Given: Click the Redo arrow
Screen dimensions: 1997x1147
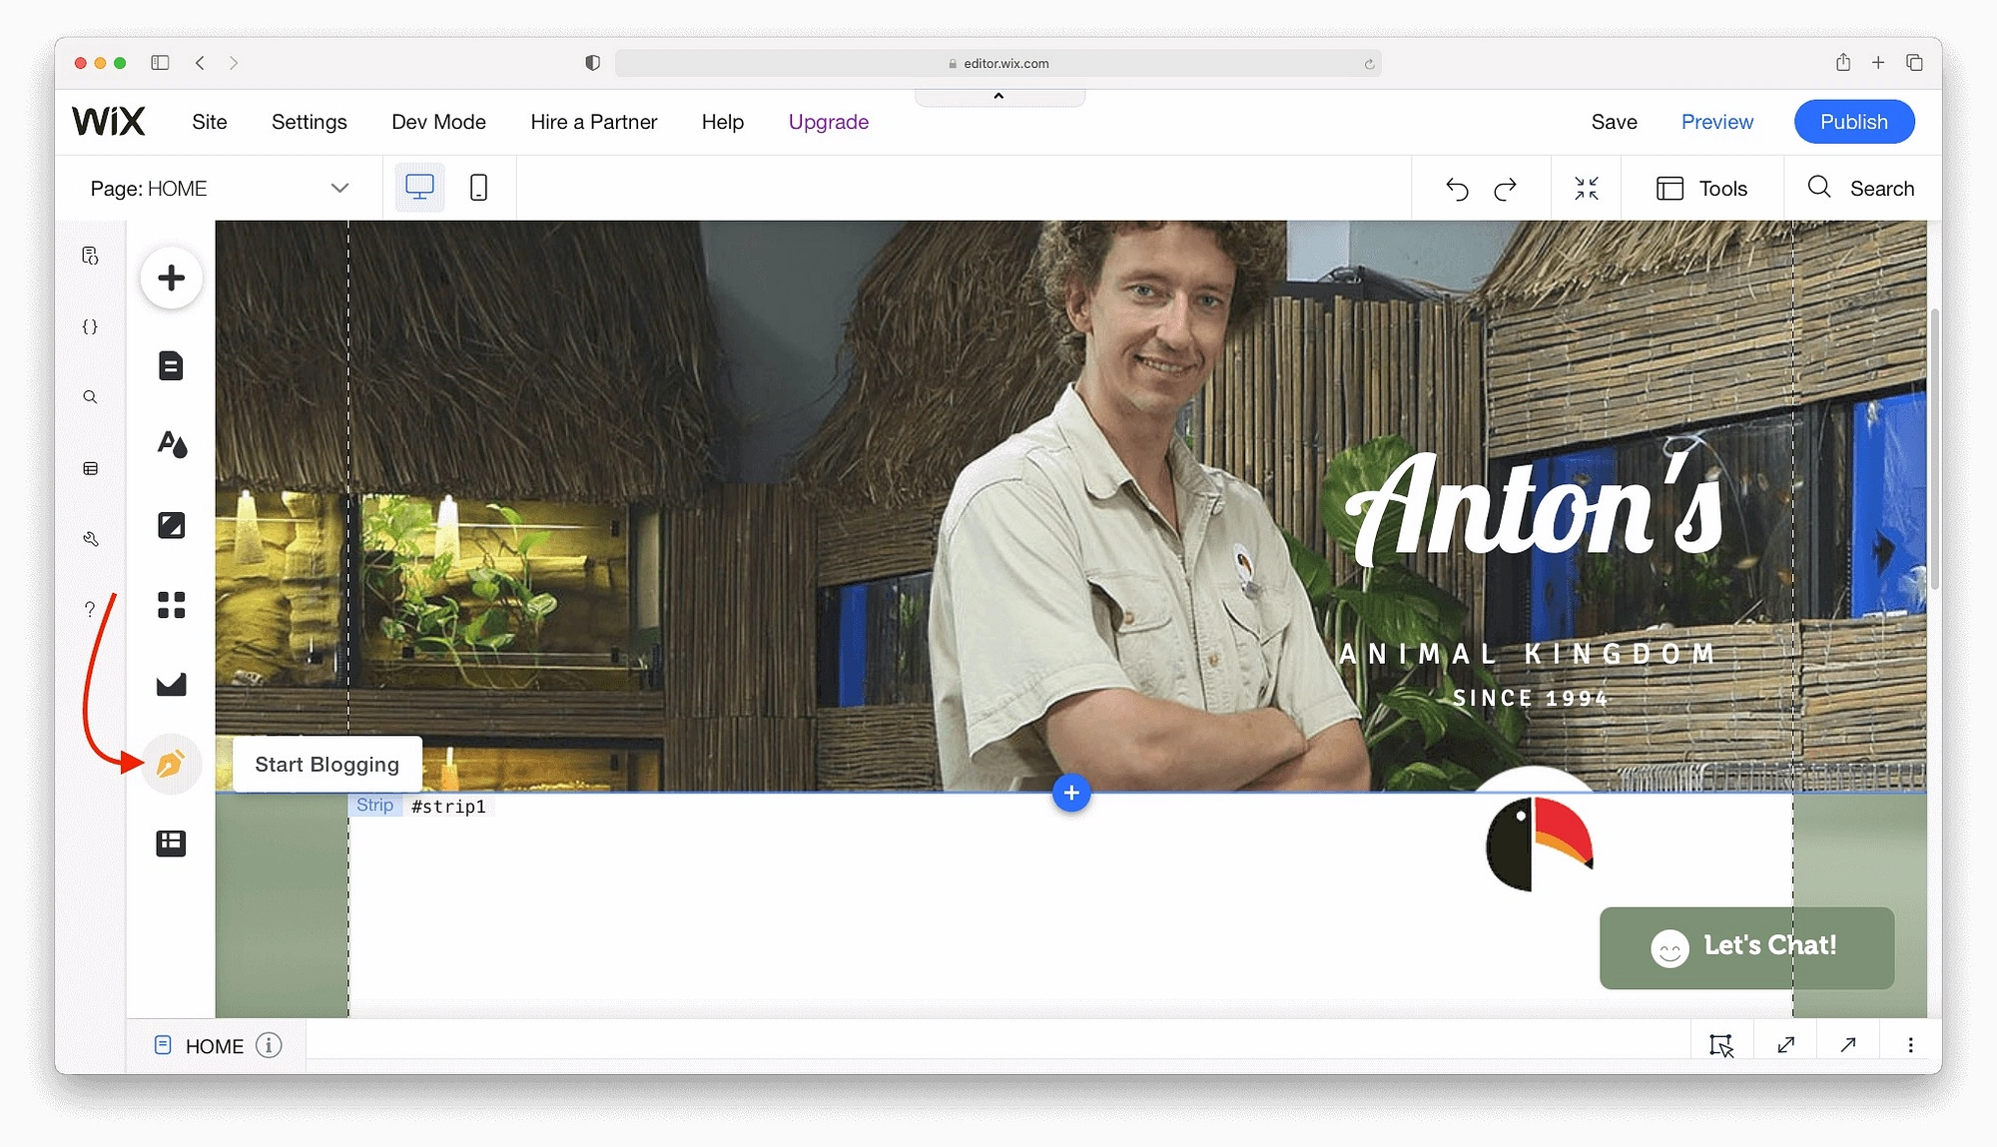Looking at the screenshot, I should [x=1506, y=189].
